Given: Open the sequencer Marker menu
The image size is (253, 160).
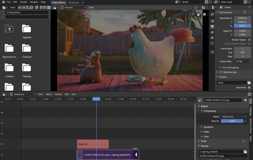Looking at the screenshot, I should point(58,94).
